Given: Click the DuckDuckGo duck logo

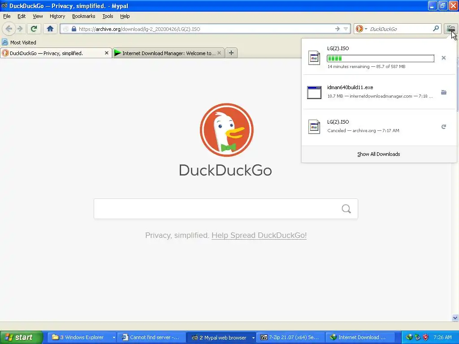Looking at the screenshot, I should click(226, 130).
